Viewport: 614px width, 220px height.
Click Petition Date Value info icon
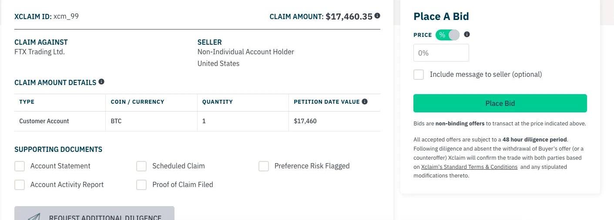(x=365, y=102)
